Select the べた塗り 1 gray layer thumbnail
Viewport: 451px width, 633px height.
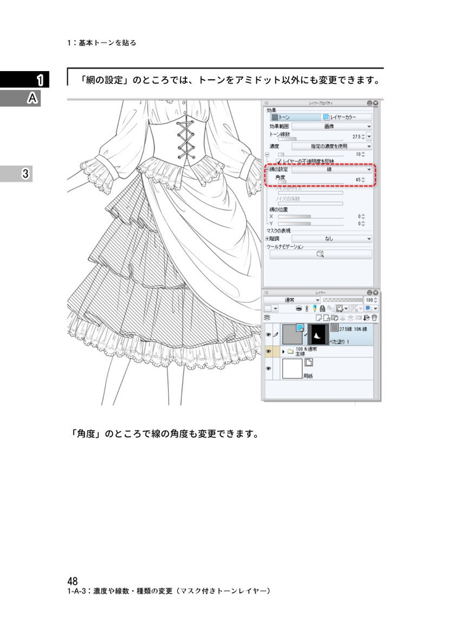[x=292, y=334]
